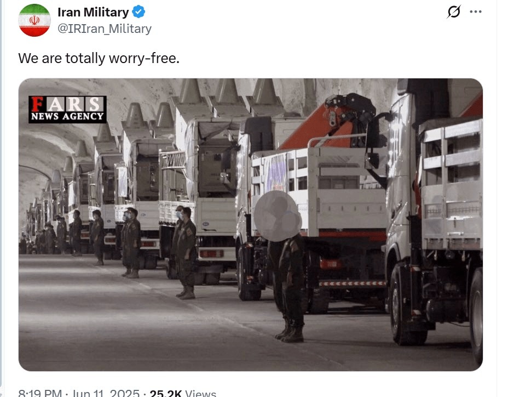The height and width of the screenshot is (397, 508).
Task: Open the three-dot more options menu
Action: click(x=476, y=12)
